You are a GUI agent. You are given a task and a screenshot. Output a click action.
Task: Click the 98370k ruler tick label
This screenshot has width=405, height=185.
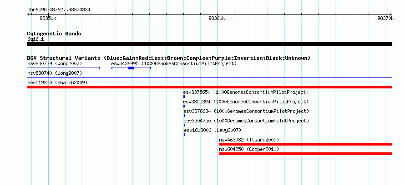pos(385,18)
